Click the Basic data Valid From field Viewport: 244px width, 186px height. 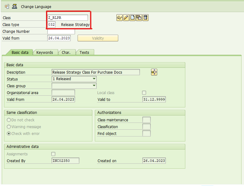(x=63, y=99)
